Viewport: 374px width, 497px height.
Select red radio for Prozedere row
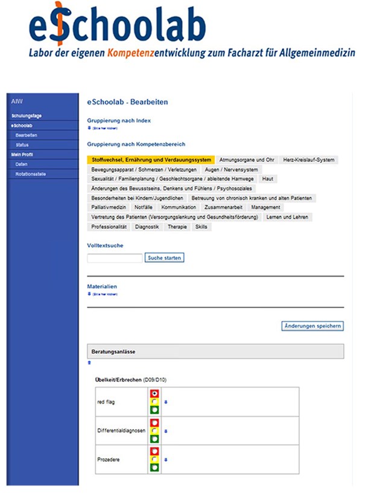pos(154,451)
